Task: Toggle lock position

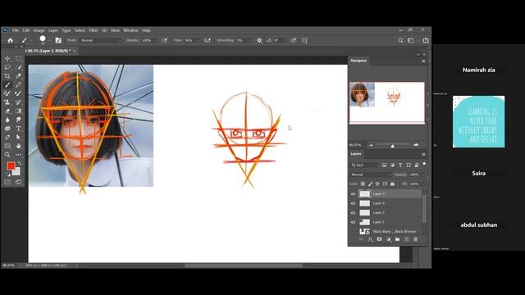Action: click(377, 184)
